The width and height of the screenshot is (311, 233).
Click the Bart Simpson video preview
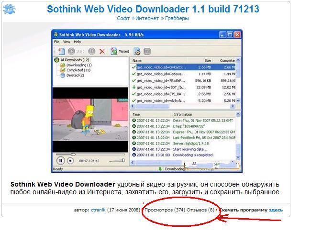[x=90, y=120]
